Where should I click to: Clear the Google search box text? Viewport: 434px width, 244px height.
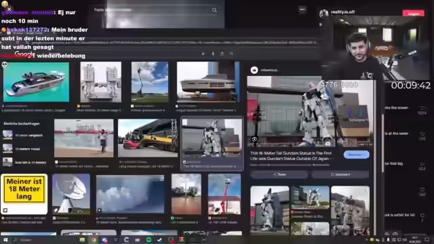203,54
